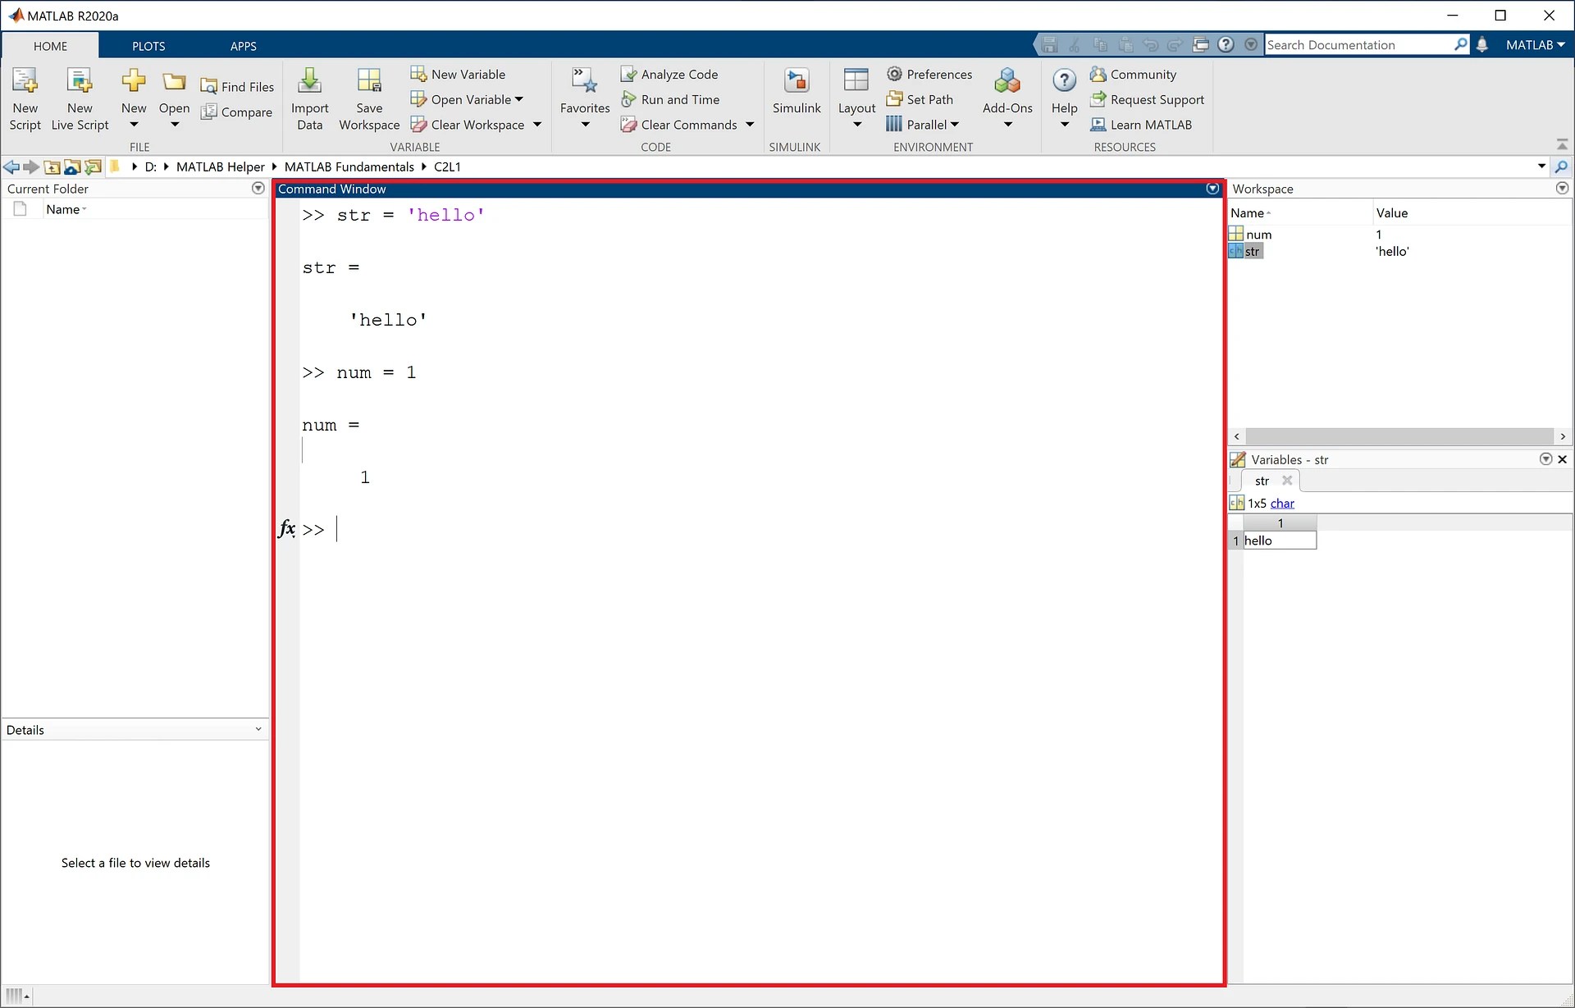Open the Add-Ons manager
Viewport: 1575px width, 1008px height.
(x=1007, y=93)
